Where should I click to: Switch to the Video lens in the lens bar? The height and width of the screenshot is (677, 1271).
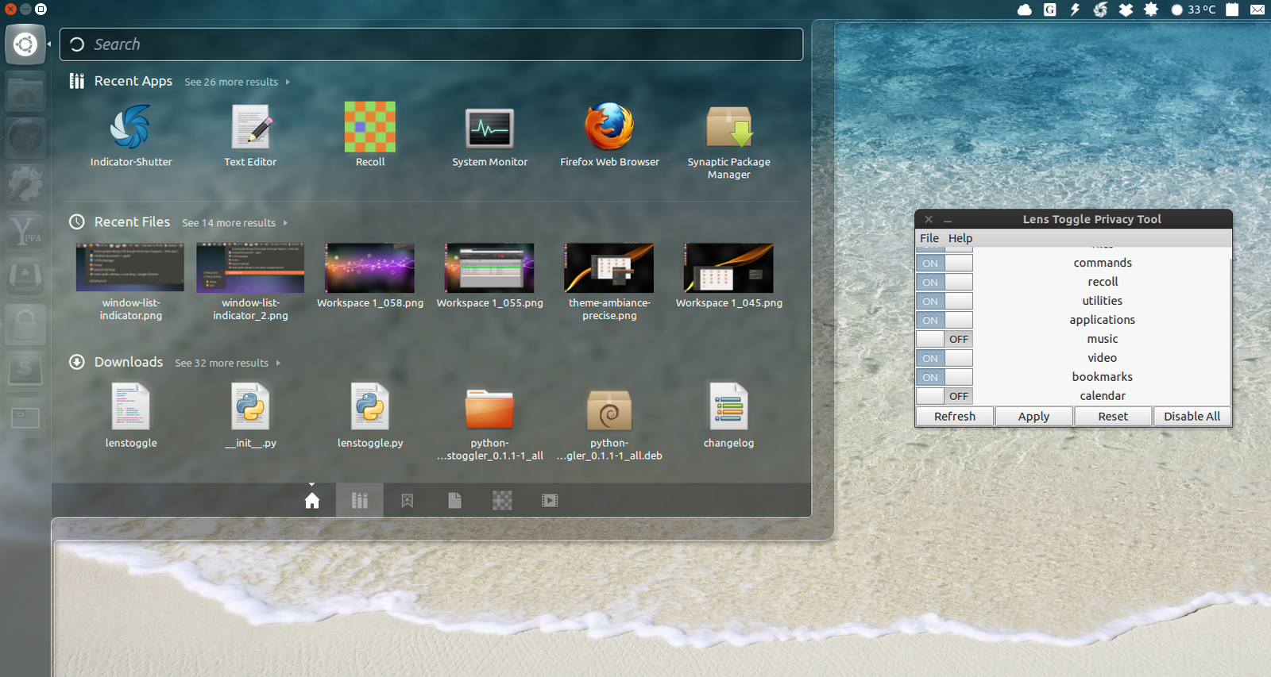(550, 501)
